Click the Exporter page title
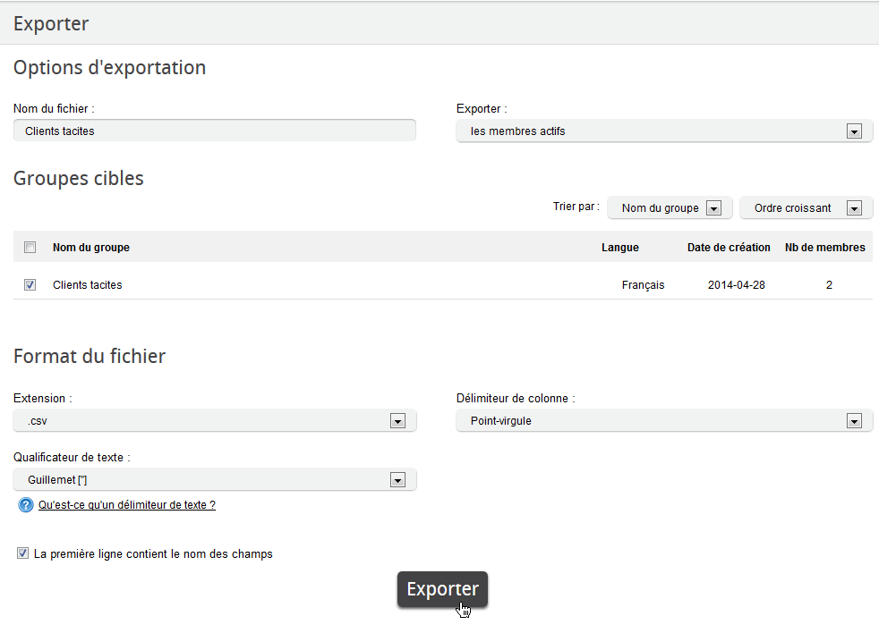Screen dimensions: 879x633 [x=51, y=23]
